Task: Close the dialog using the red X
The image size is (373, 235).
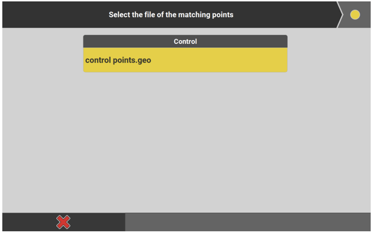Action: (63, 222)
